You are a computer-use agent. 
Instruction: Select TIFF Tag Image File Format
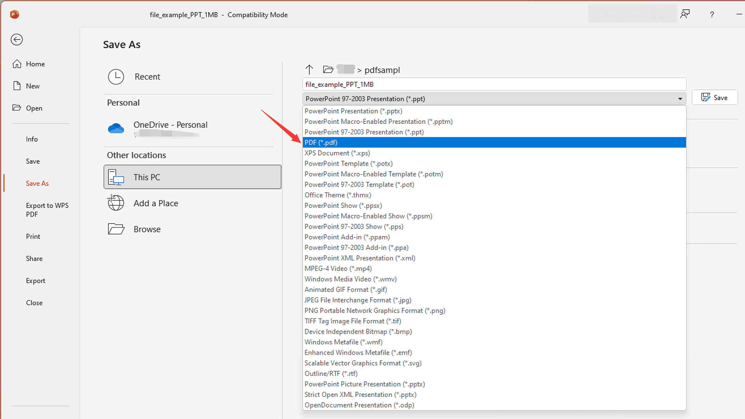coord(494,321)
